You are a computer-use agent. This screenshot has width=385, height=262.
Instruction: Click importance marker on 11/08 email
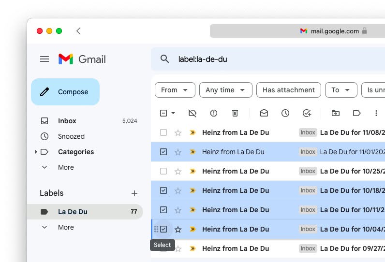[x=192, y=132]
